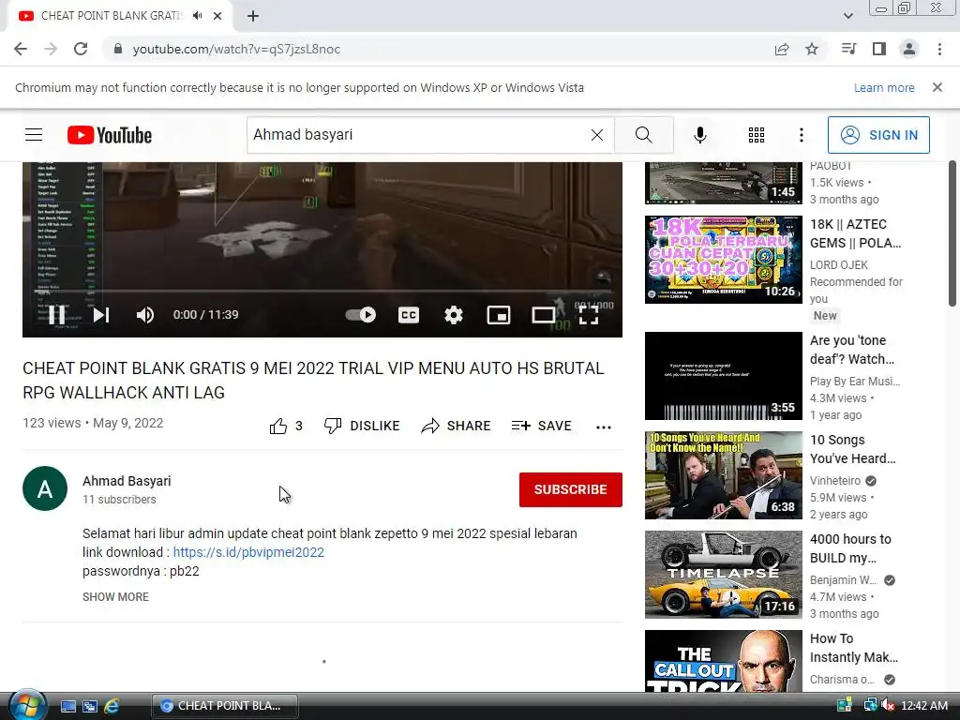Open the Ahmad Basyari channel avatar
This screenshot has height=720, width=960.
(45, 488)
